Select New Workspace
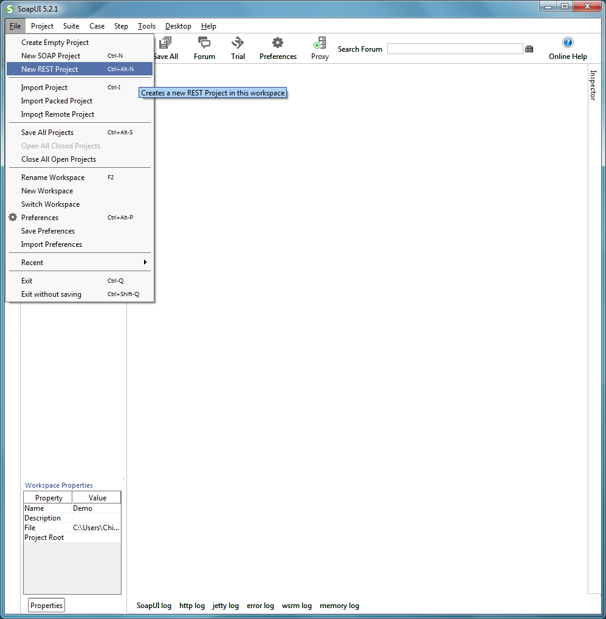606x619 pixels. (80, 191)
